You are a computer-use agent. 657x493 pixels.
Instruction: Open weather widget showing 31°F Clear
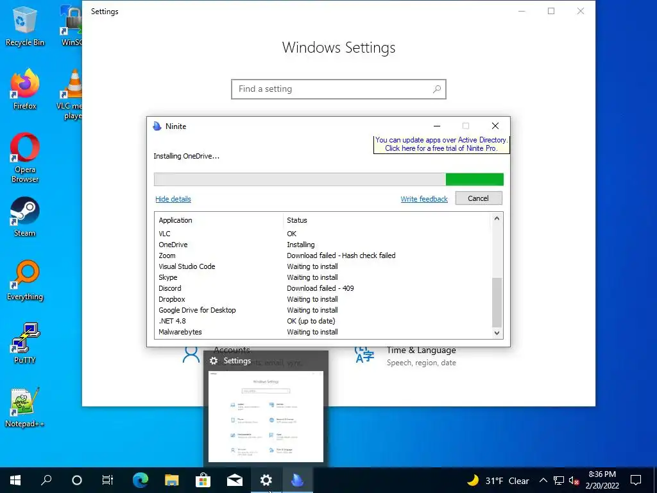[x=498, y=480]
